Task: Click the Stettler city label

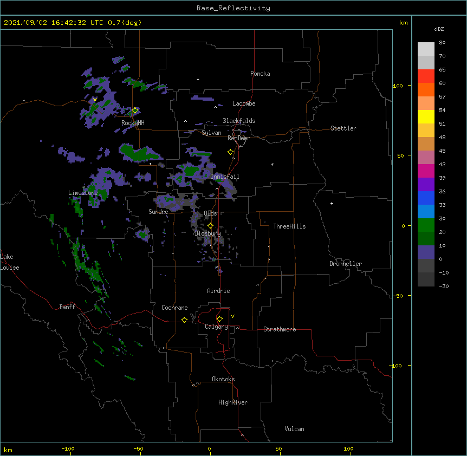Action: click(343, 128)
